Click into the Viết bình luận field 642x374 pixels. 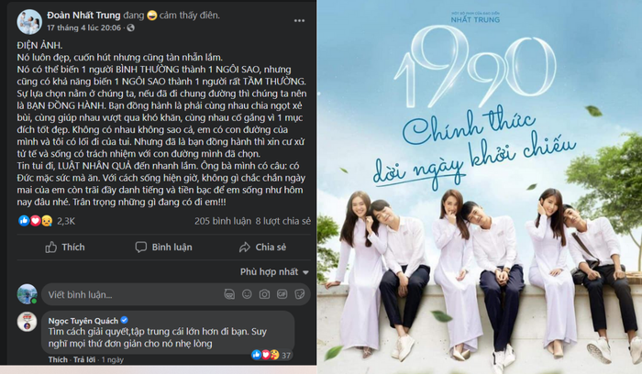[176, 294]
